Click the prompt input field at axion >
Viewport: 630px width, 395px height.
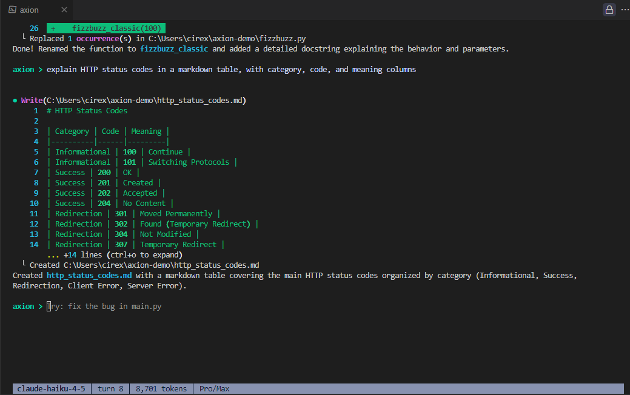point(104,307)
